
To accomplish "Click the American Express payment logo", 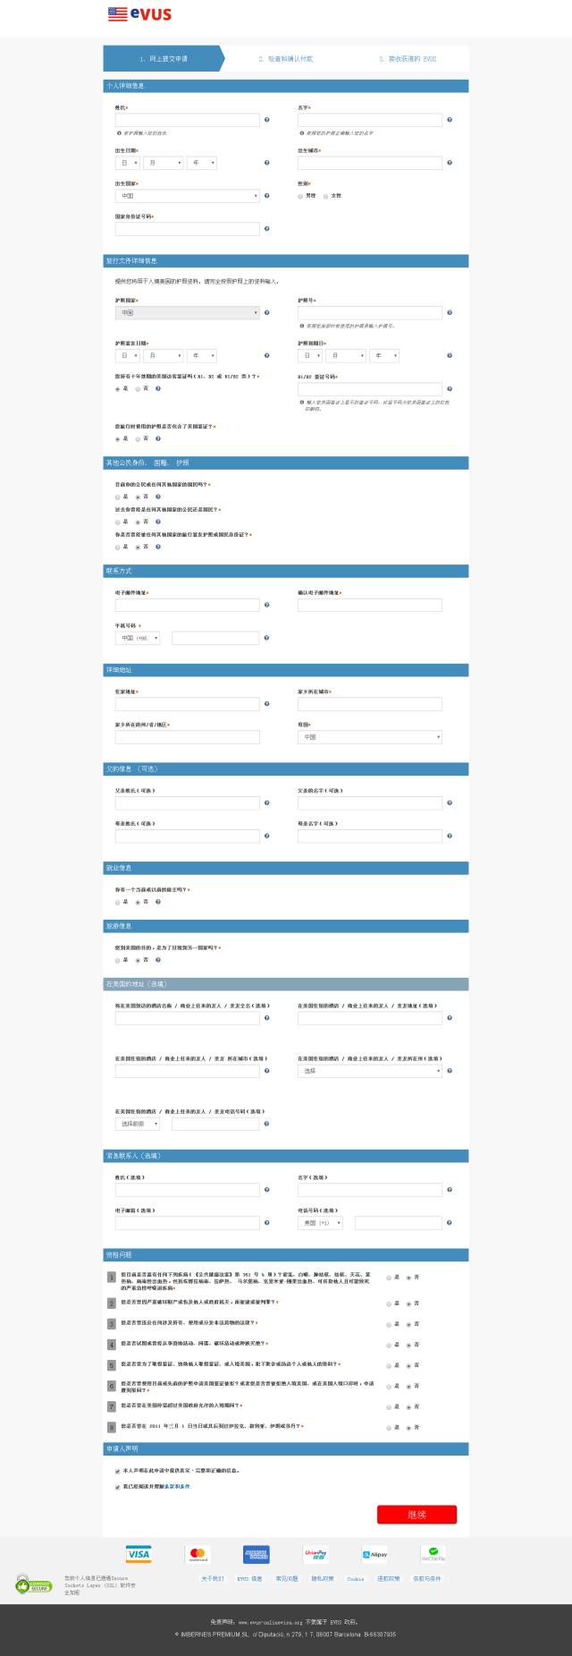I will pyautogui.click(x=257, y=1554).
